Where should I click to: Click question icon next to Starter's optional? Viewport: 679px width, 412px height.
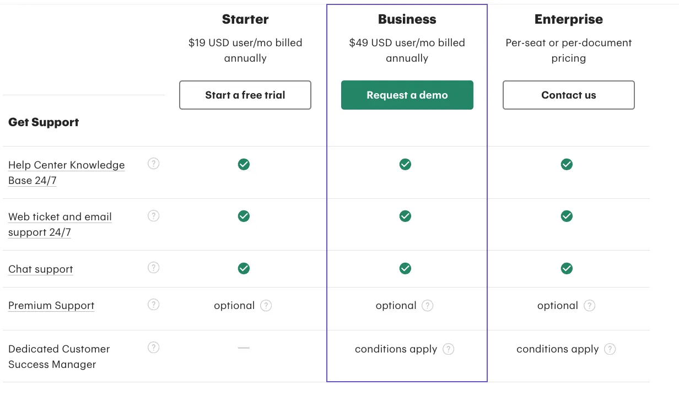click(266, 306)
